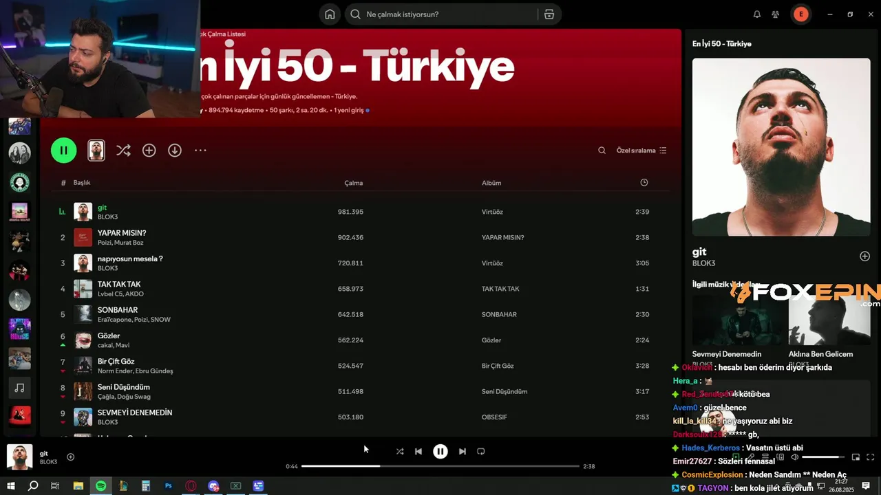Screen dimensions: 881x495
Task: Open album 'OBSESİF' in the album column
Action: coord(494,417)
